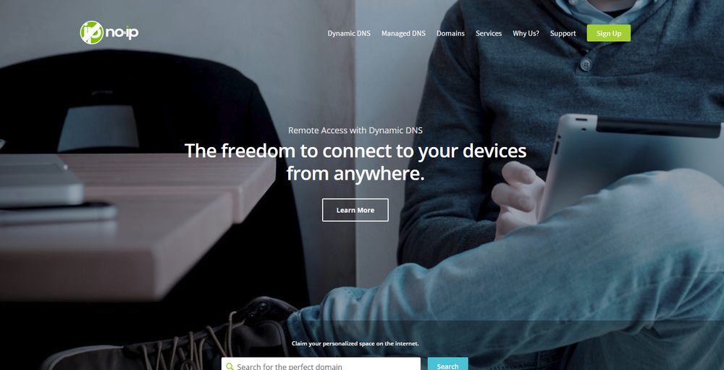Open the Support navigation link
Screen dimensions: 724x370
tap(563, 33)
